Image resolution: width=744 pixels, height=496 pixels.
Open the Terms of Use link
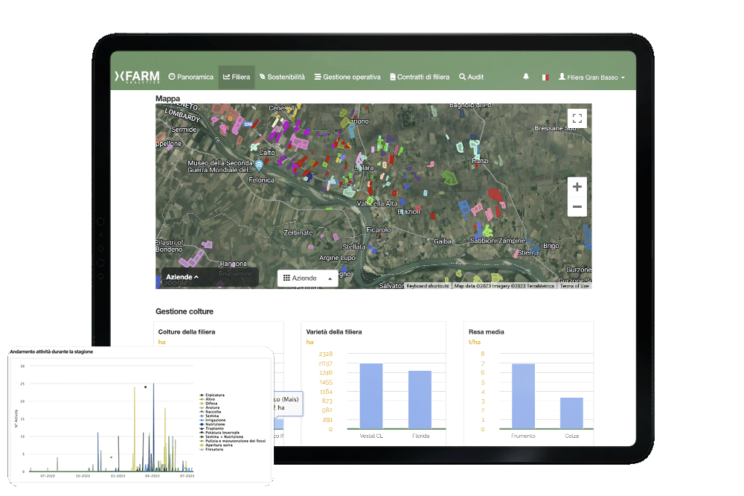click(x=574, y=286)
